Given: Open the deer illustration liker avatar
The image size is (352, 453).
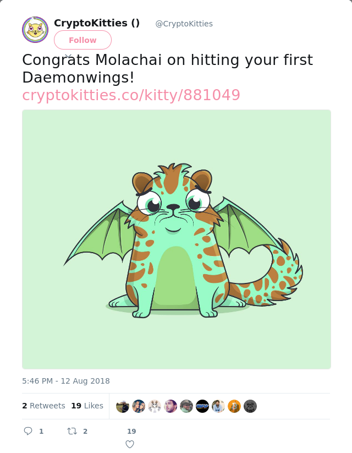Looking at the screenshot, I should (155, 406).
